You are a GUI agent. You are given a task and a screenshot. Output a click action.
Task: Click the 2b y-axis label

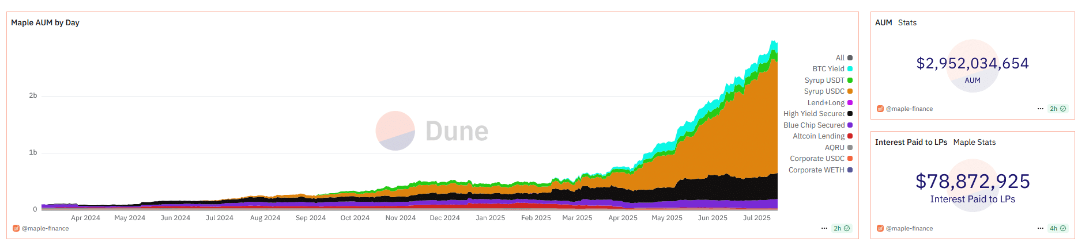coord(33,95)
